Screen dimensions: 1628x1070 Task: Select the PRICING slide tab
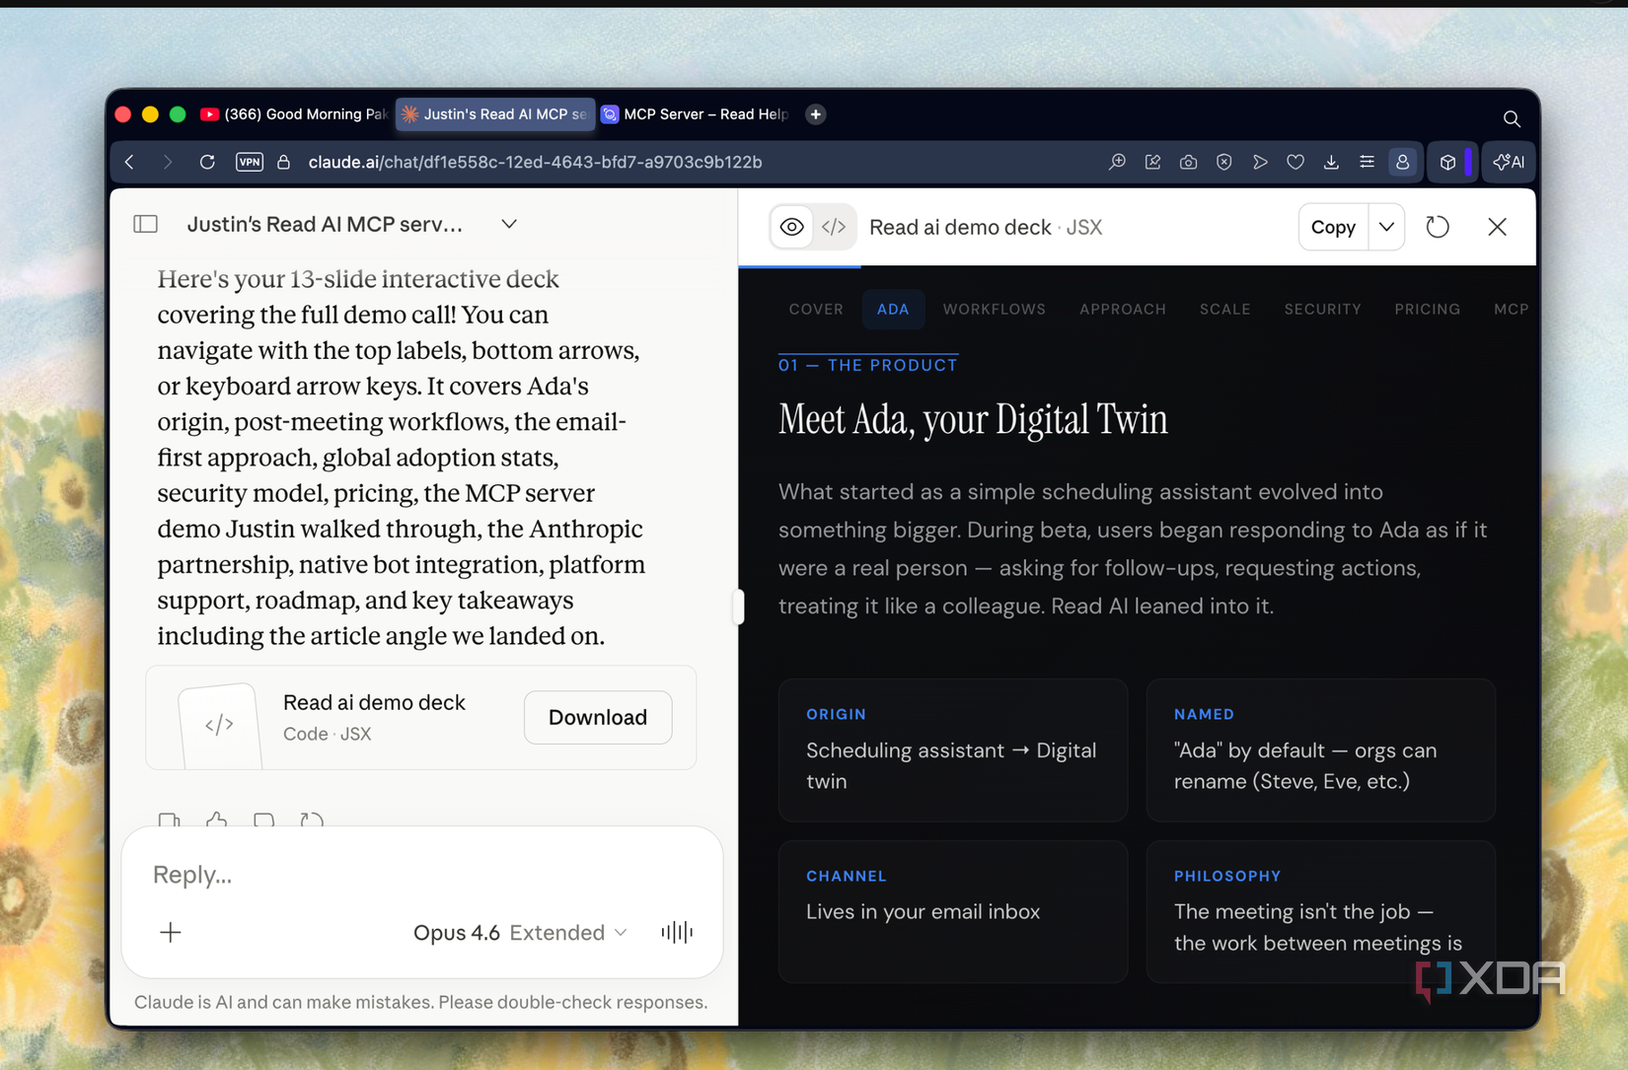(x=1427, y=309)
